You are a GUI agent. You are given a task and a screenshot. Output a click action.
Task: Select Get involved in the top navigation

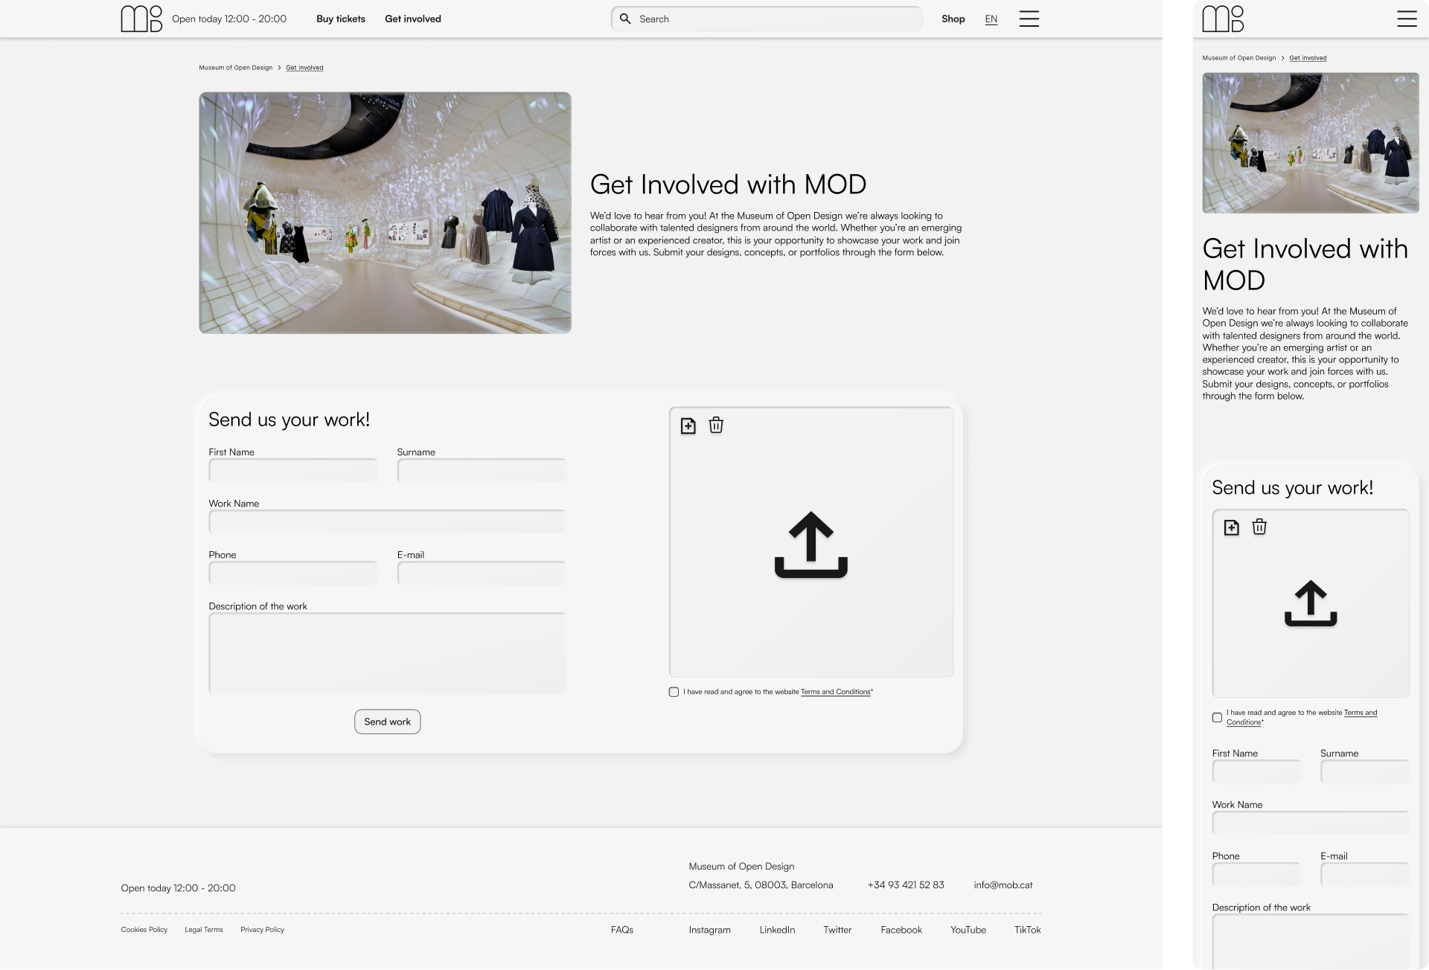coord(412,19)
